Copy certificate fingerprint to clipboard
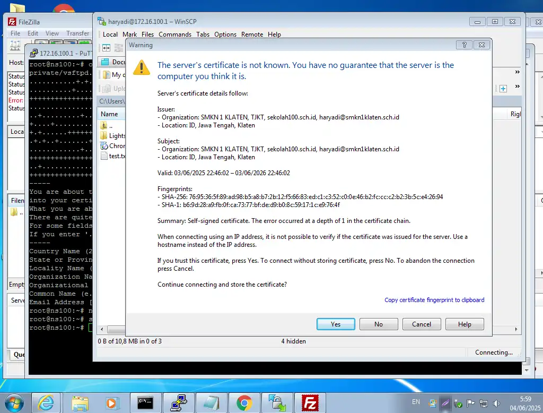Image resolution: width=543 pixels, height=413 pixels. [x=434, y=300]
